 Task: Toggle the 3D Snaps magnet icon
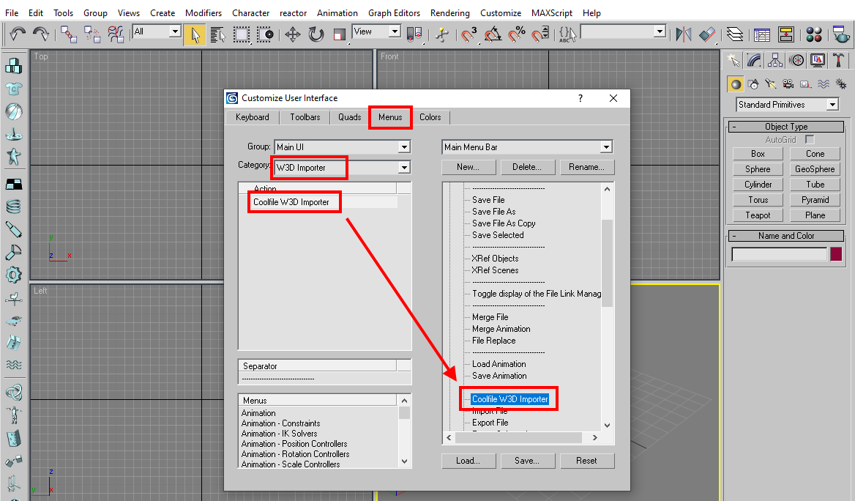point(469,34)
